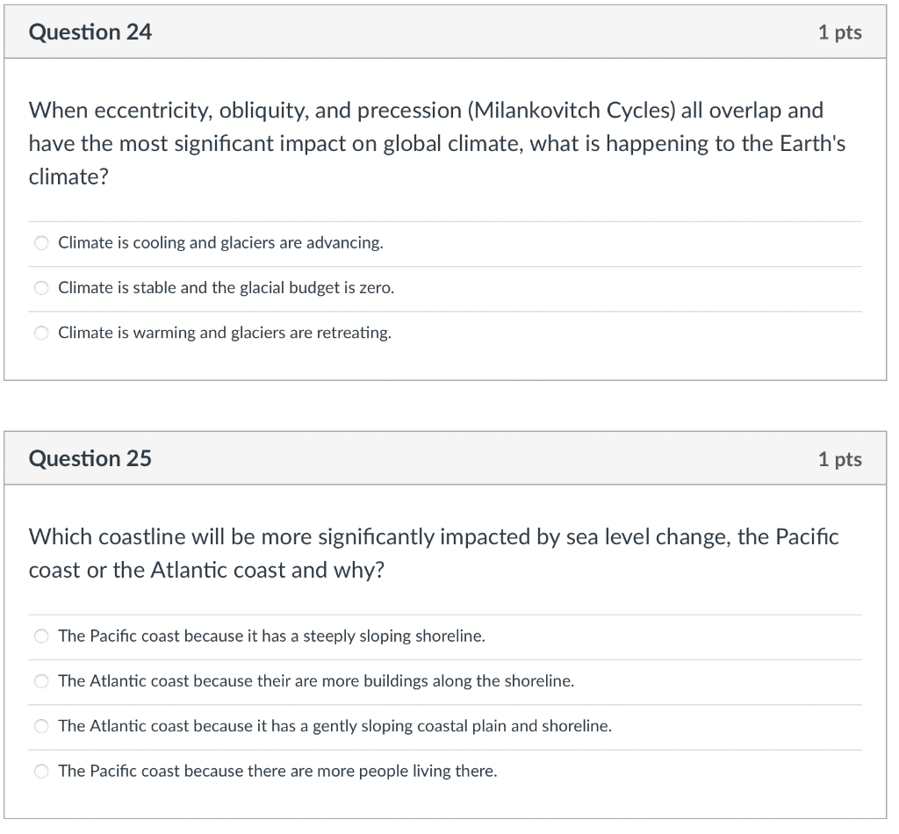Click 'glacial budget is zero' answer text

pos(226,288)
